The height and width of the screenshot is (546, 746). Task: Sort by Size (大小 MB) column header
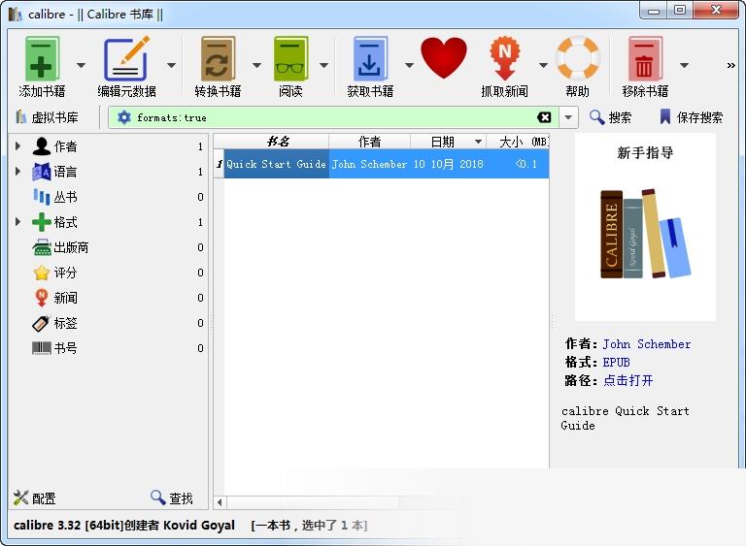point(518,142)
